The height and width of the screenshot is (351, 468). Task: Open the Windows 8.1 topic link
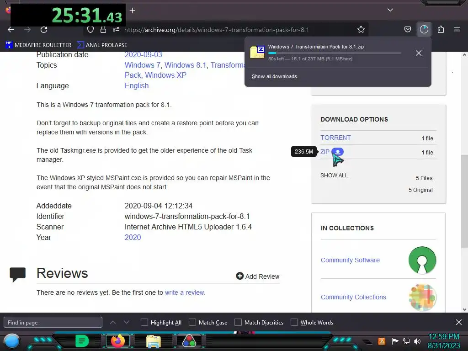pyautogui.click(x=186, y=65)
